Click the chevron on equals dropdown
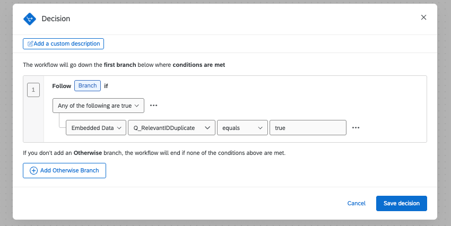Viewport: 451px width, 226px height. [x=261, y=128]
